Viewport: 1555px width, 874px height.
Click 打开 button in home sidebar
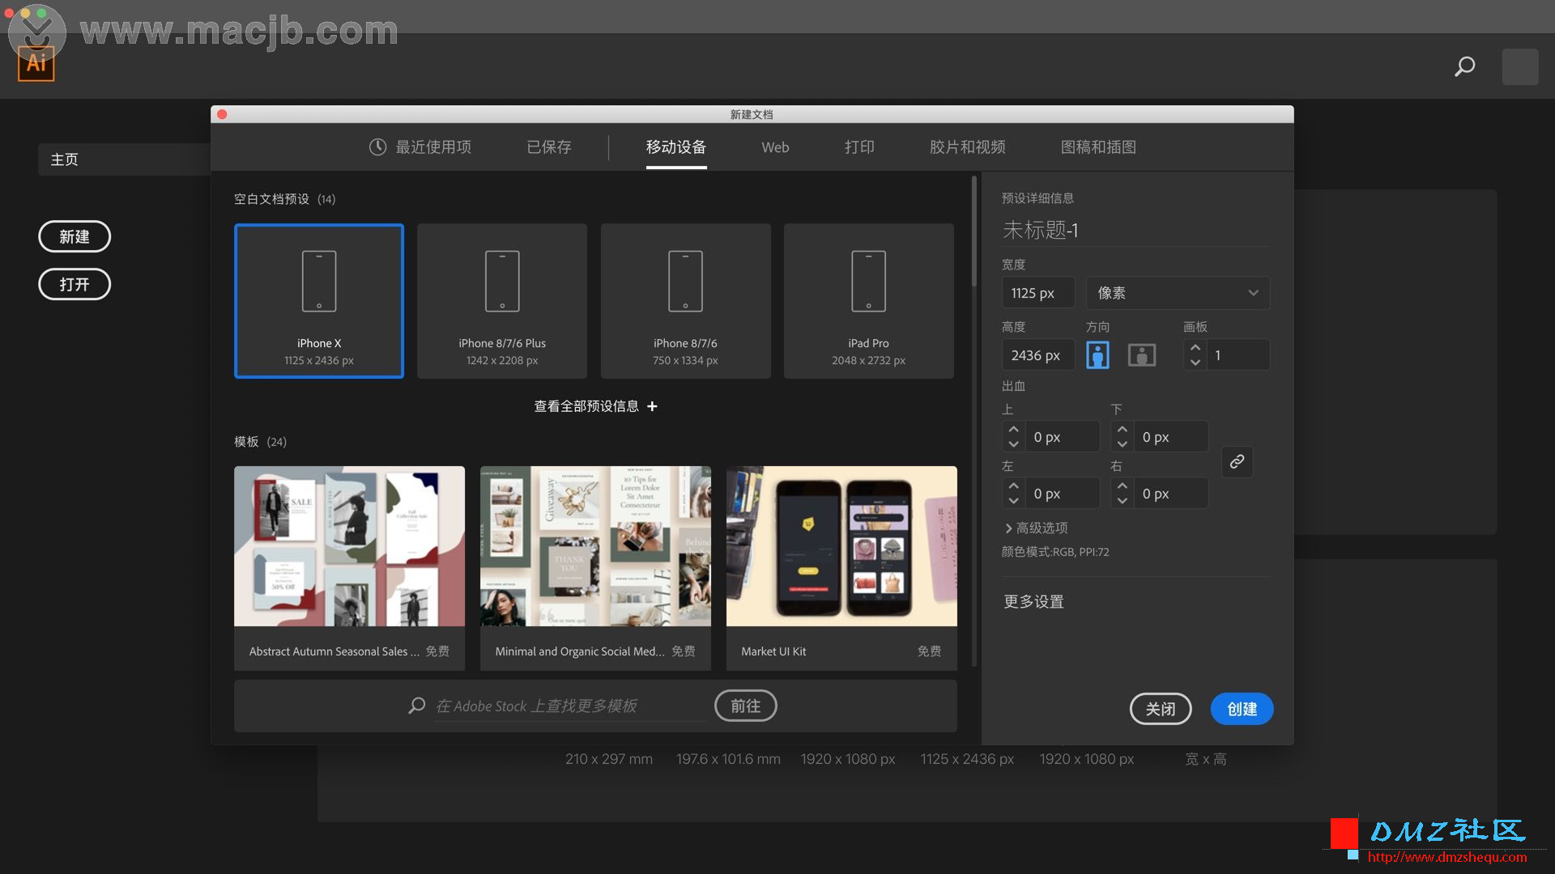[x=75, y=284]
